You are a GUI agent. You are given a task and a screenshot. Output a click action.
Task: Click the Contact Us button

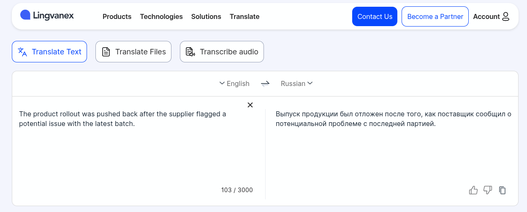click(x=375, y=16)
